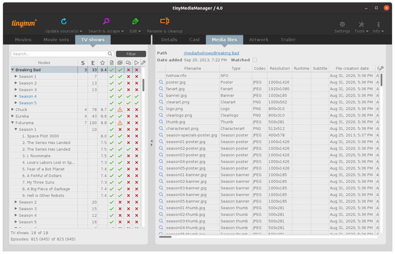Open media files table column settings wrench

(381, 68)
